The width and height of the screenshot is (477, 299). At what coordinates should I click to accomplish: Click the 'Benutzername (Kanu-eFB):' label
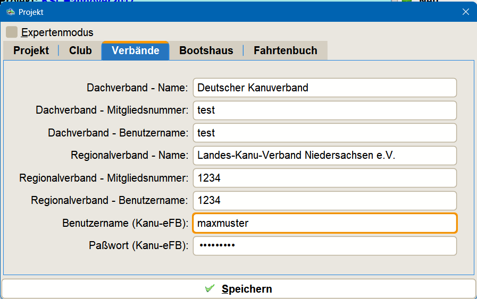(x=125, y=223)
